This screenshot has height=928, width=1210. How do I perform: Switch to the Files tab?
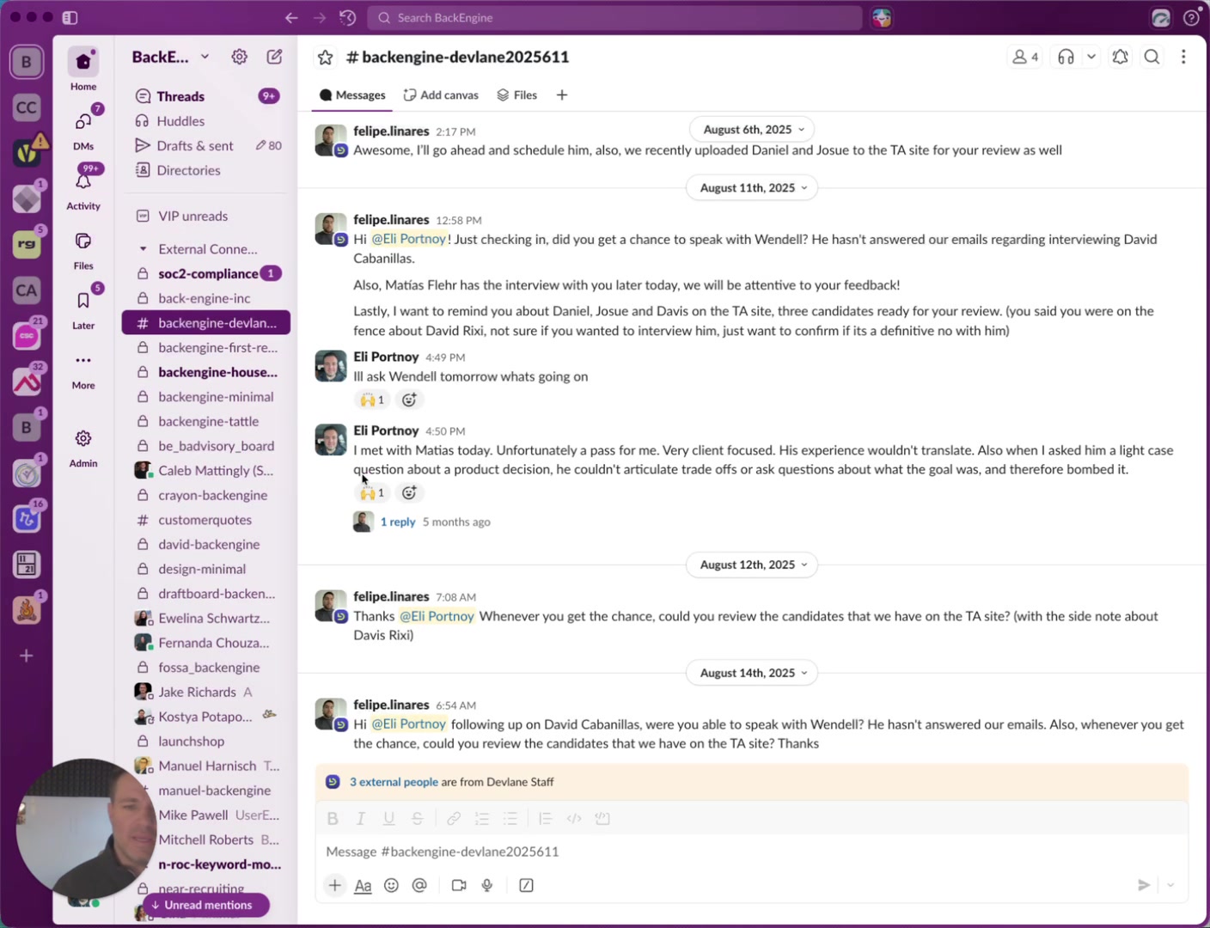(x=517, y=95)
